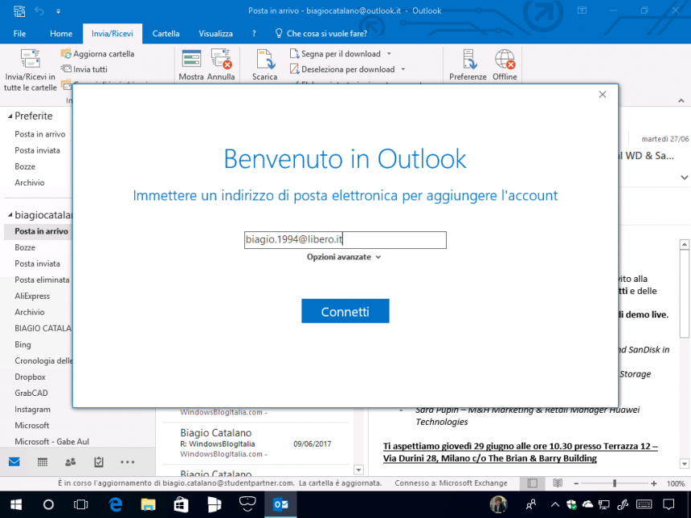Image resolution: width=691 pixels, height=518 pixels.
Task: Click the navigation more options dots
Action: click(x=128, y=462)
